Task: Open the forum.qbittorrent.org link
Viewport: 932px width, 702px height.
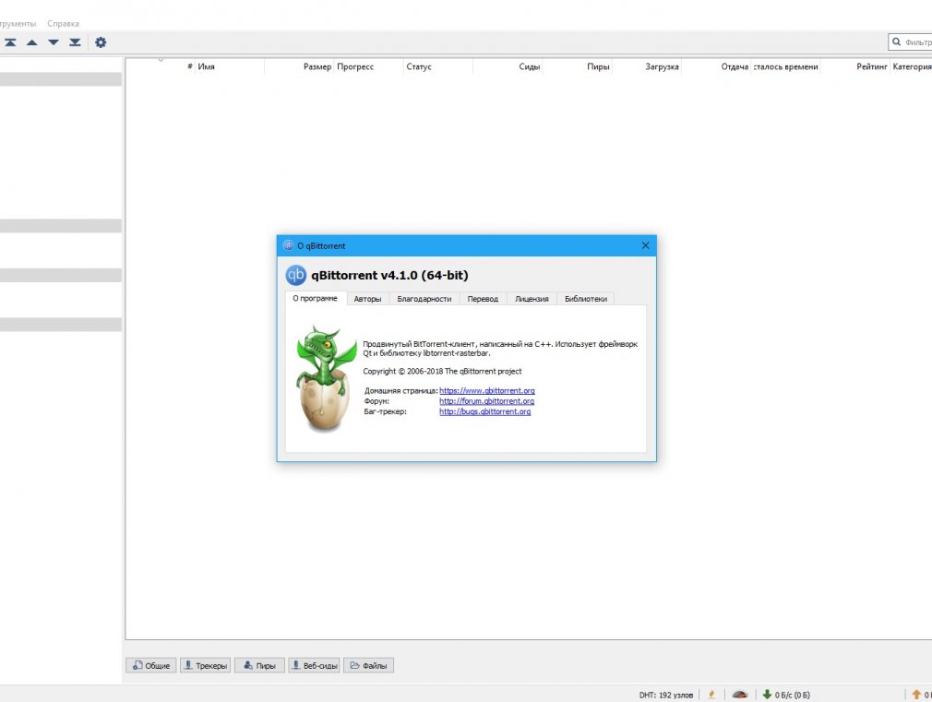Action: (x=487, y=401)
